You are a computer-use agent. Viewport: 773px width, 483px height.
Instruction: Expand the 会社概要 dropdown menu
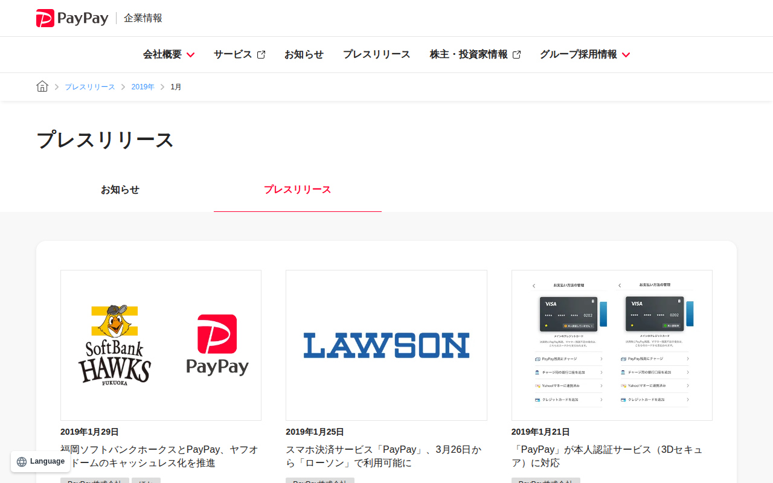pos(168,54)
